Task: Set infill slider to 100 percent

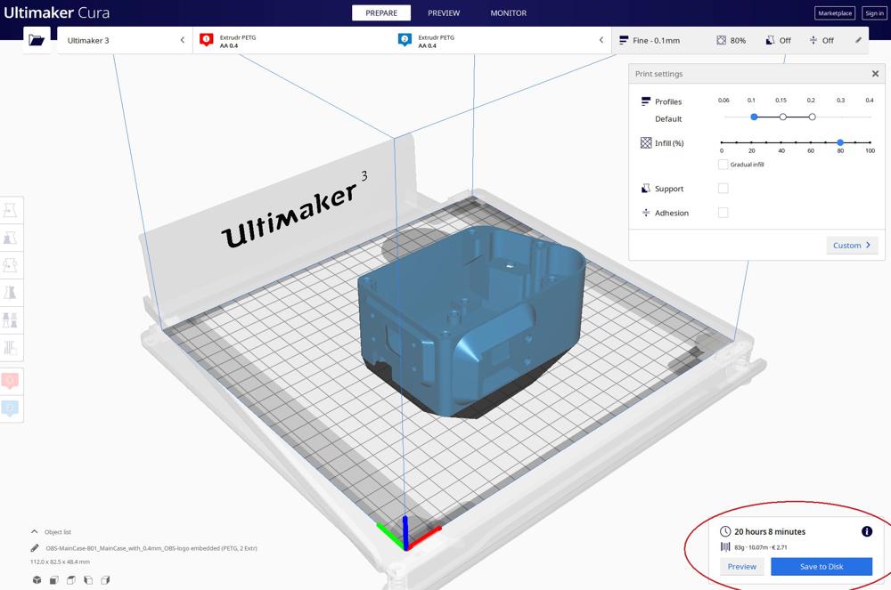Action: click(870, 142)
